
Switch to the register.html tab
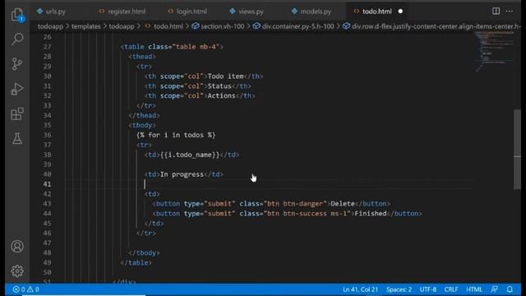(x=122, y=12)
